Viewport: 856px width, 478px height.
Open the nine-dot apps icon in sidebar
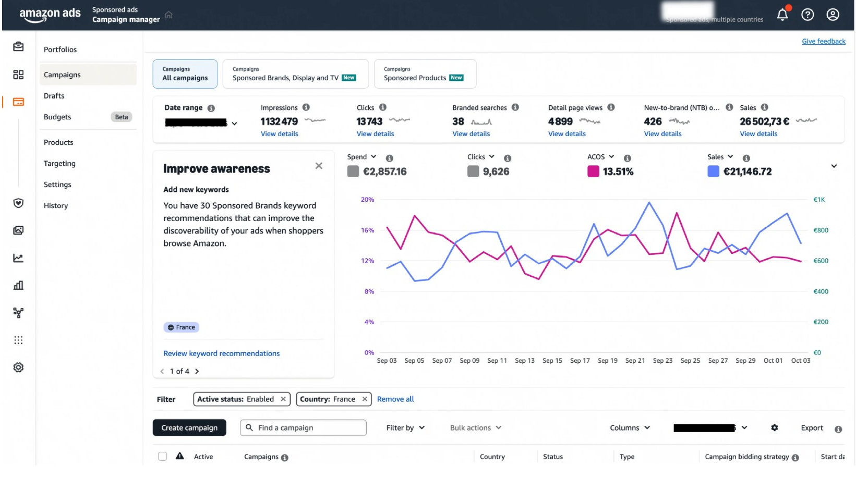tap(18, 340)
